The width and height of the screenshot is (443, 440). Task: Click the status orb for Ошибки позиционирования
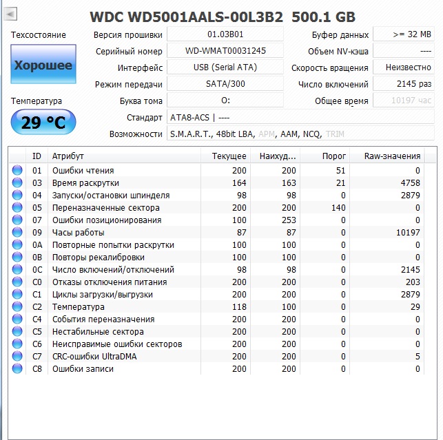coord(17,220)
